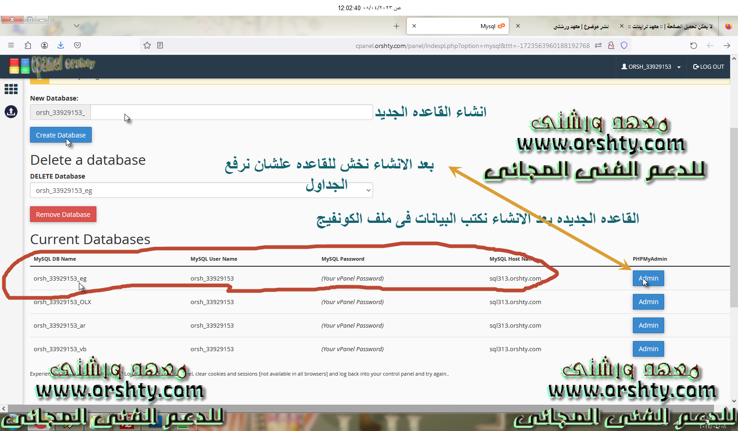Go forward with the right arrow

click(727, 45)
